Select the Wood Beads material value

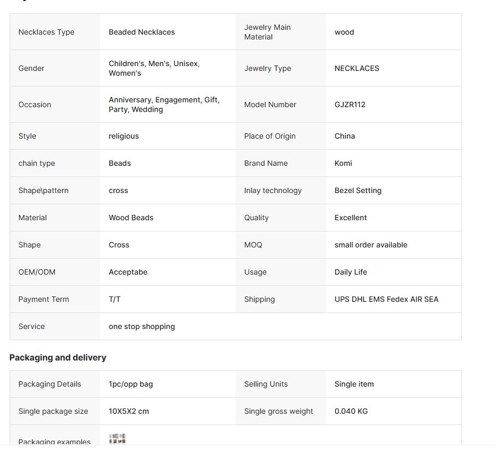coord(131,218)
